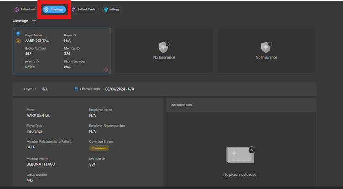Click the X badge on insurance card image
Viewport: 343px width, 189px height.
click(x=252, y=150)
